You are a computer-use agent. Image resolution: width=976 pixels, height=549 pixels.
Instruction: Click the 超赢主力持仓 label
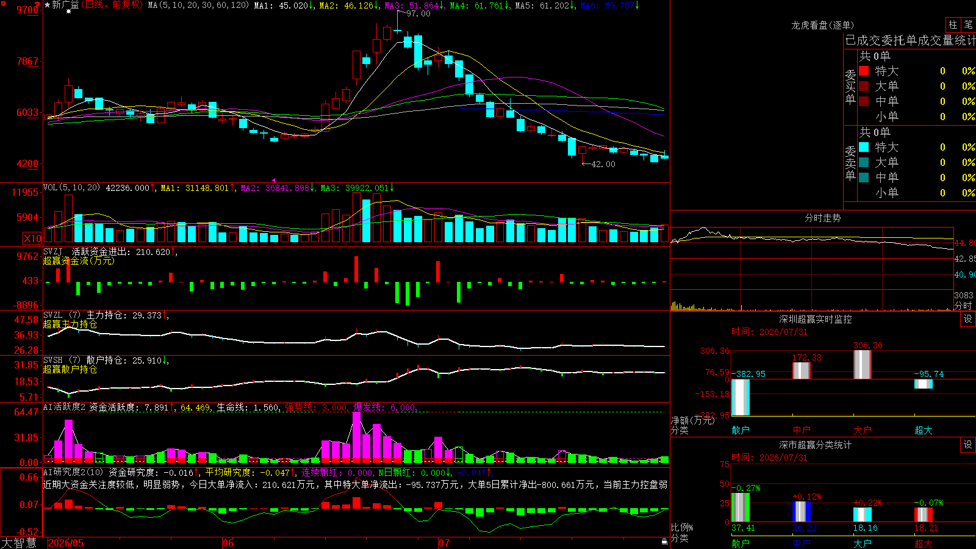tap(70, 324)
